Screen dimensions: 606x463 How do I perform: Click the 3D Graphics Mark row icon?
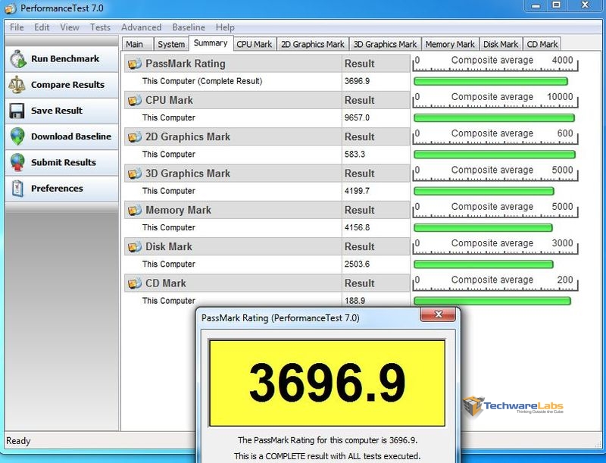pos(135,174)
